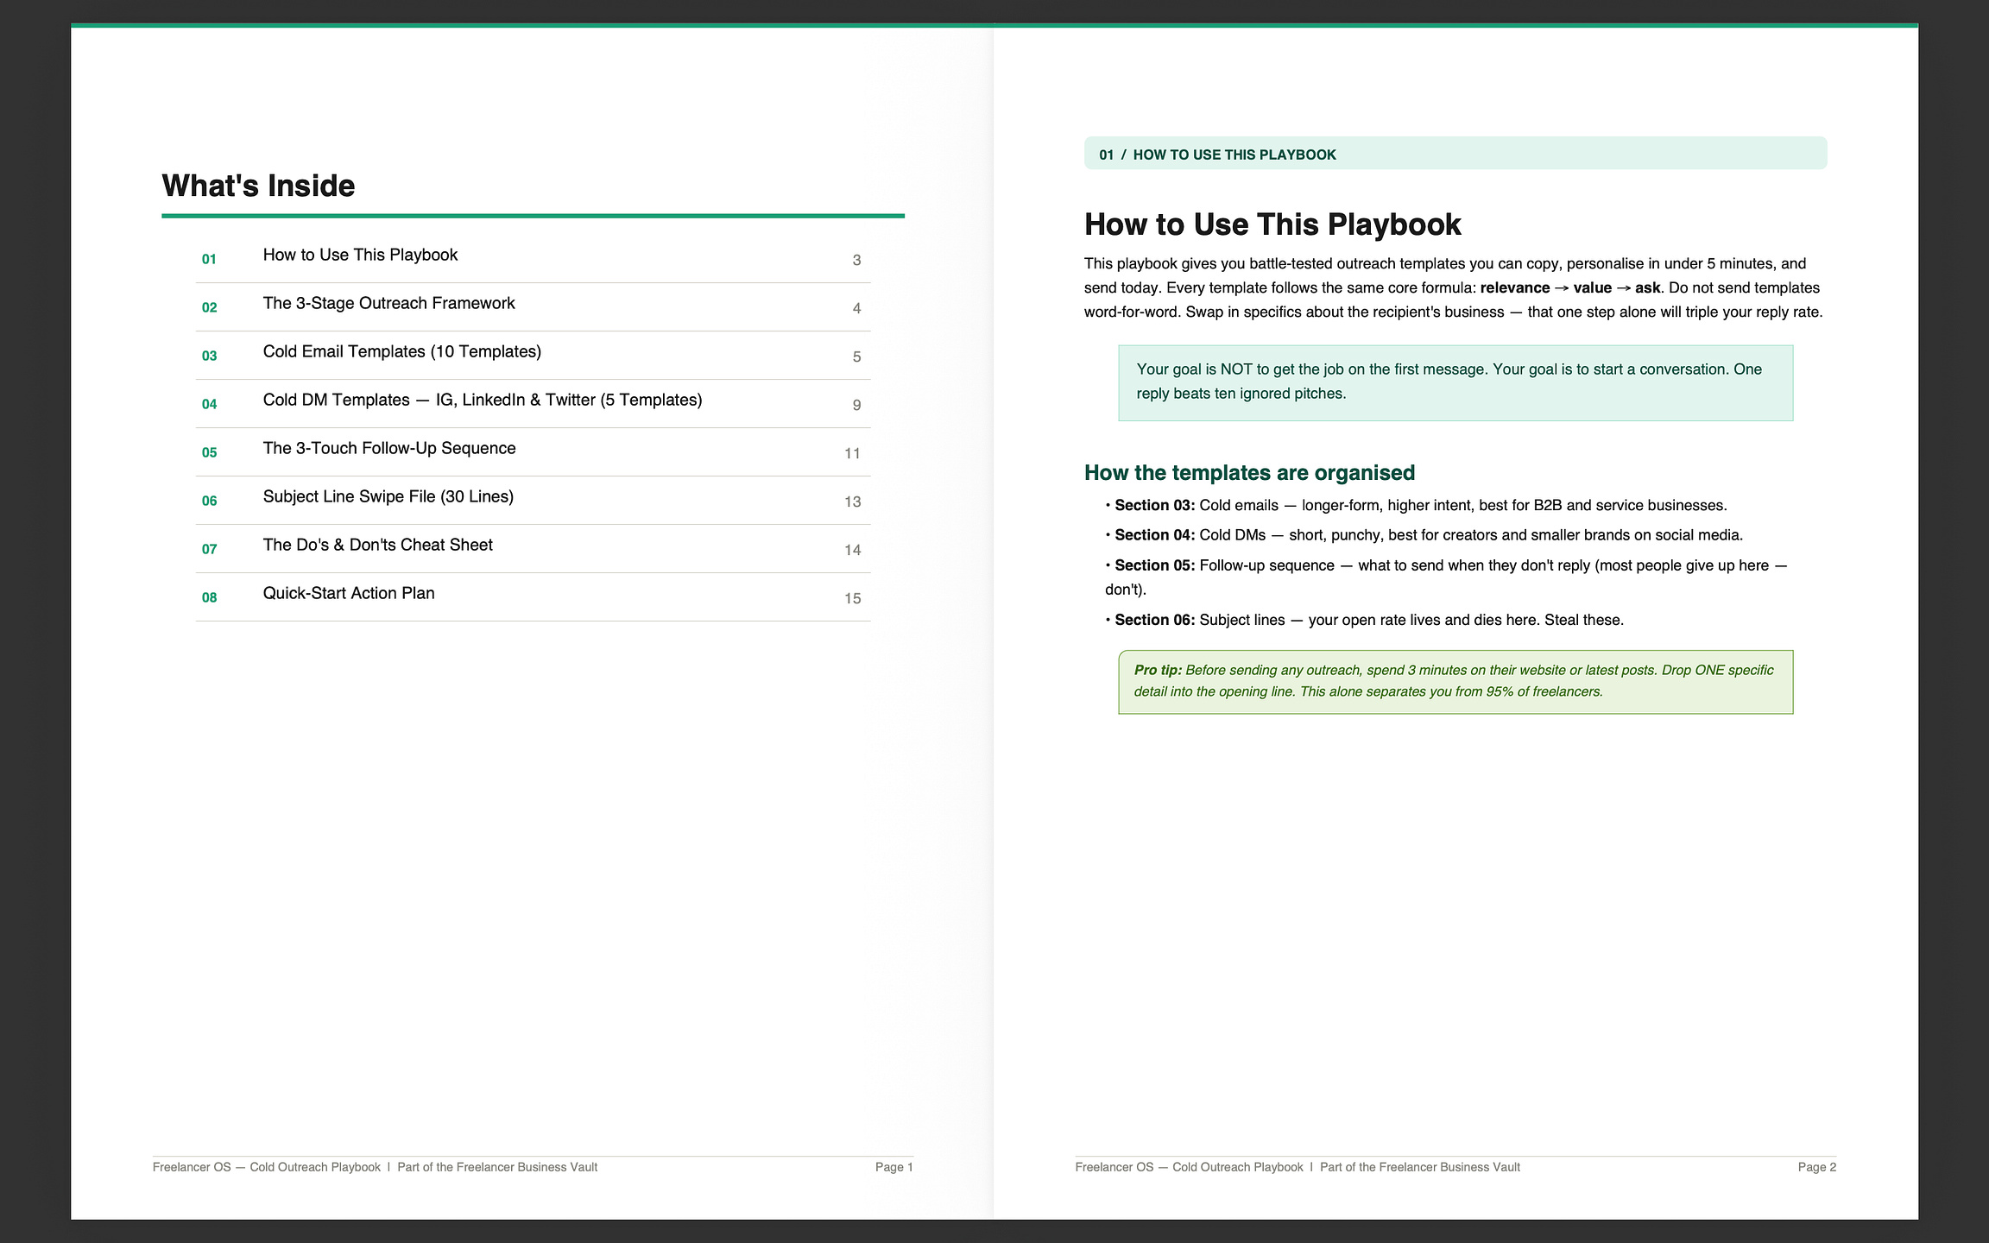1989x1243 pixels.
Task: Click the 'Page 1' footer label
Action: [893, 1167]
